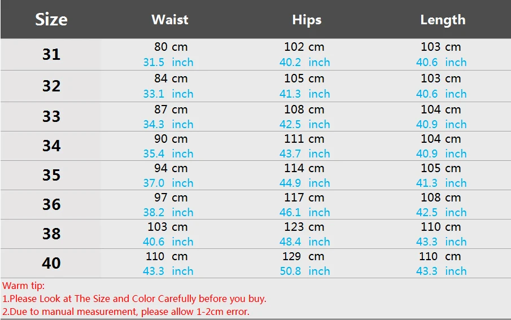Select size 31 row label
511x320 pixels.
pyautogui.click(x=51, y=54)
